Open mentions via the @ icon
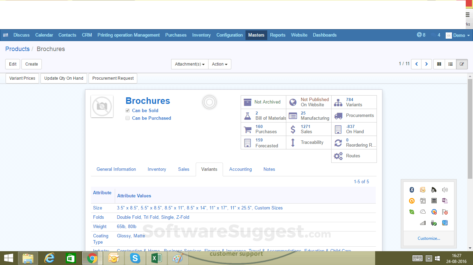473x265 pixels. [x=418, y=35]
